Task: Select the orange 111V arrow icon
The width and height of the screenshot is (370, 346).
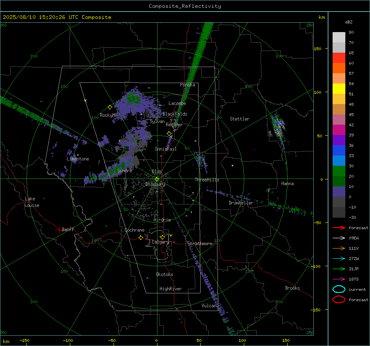Action: (339, 248)
